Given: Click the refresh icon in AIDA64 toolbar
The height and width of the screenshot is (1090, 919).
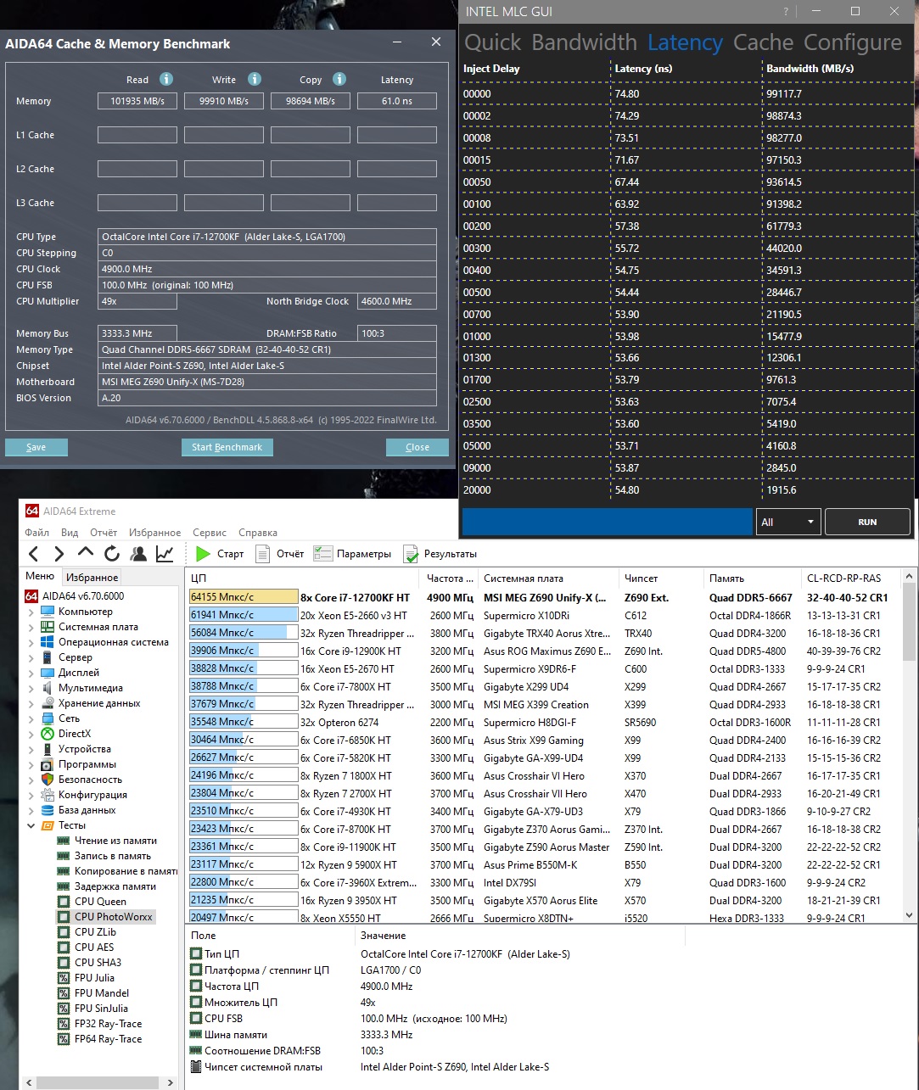Looking at the screenshot, I should [x=111, y=554].
